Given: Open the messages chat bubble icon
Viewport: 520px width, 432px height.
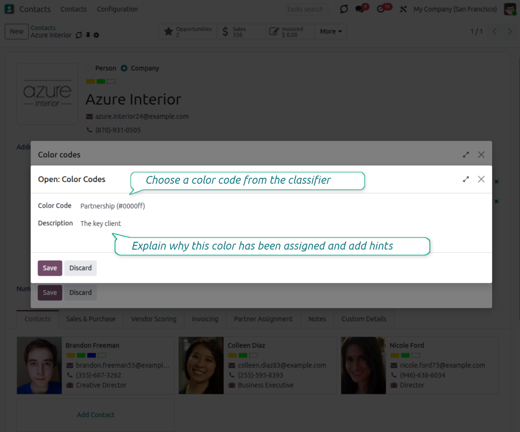Looking at the screenshot, I should tap(360, 9).
